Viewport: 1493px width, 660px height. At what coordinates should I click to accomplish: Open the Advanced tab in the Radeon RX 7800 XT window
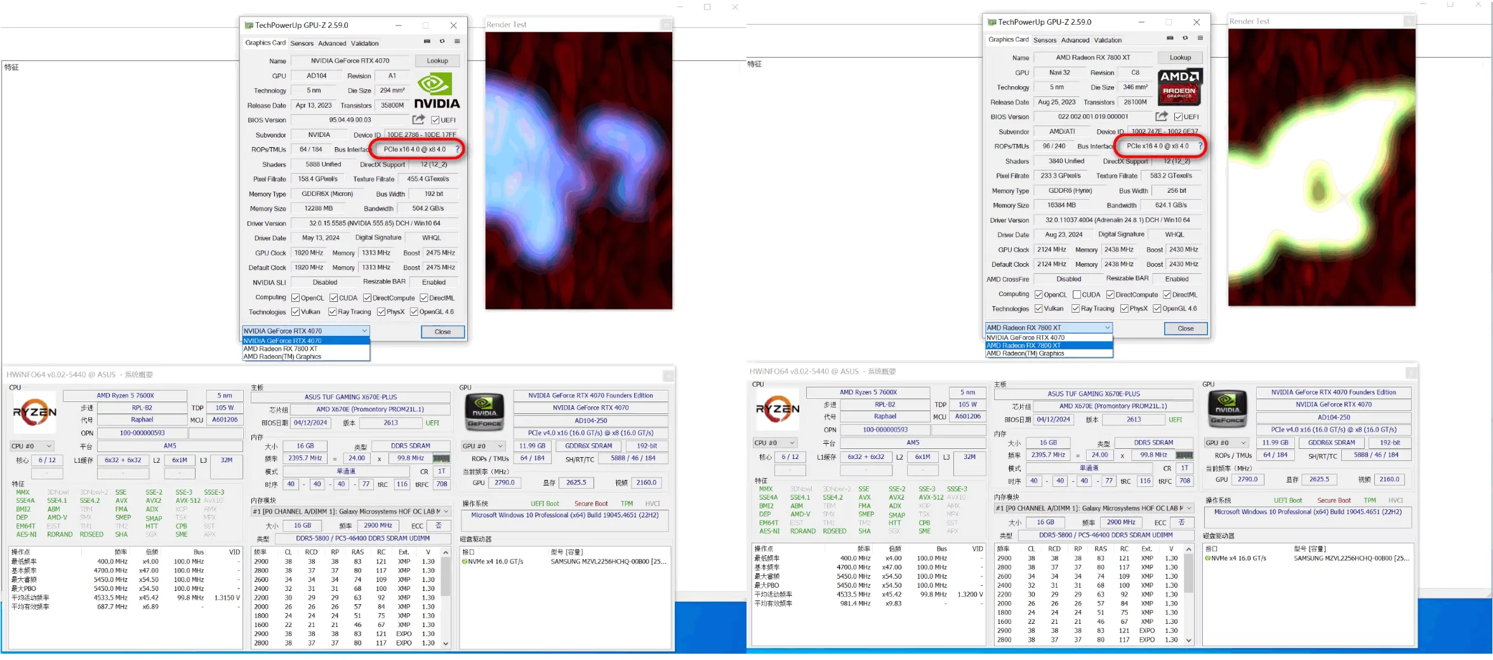(x=1075, y=40)
